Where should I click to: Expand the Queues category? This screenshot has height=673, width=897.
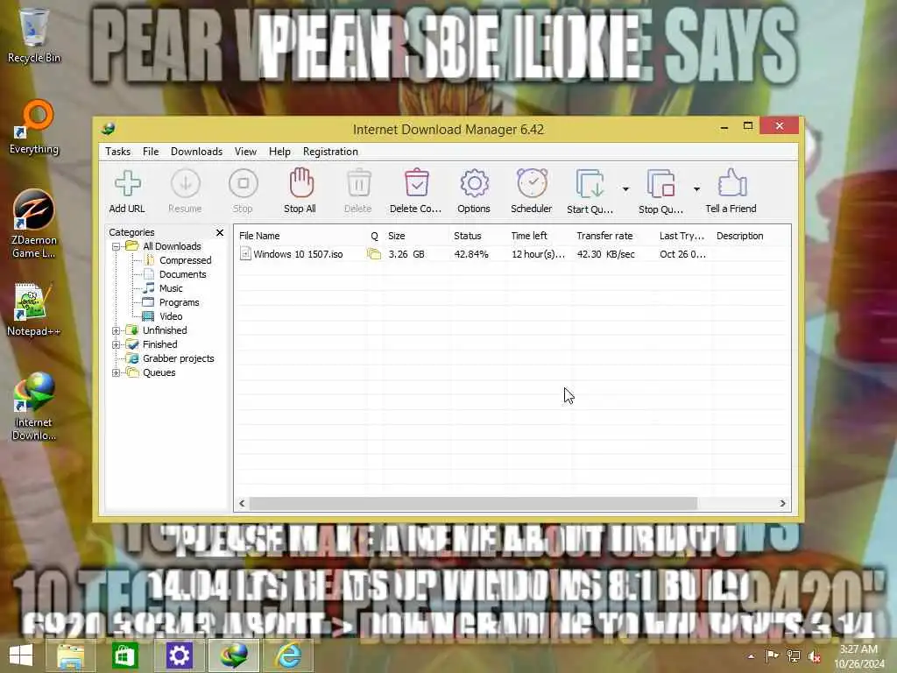pyautogui.click(x=117, y=372)
